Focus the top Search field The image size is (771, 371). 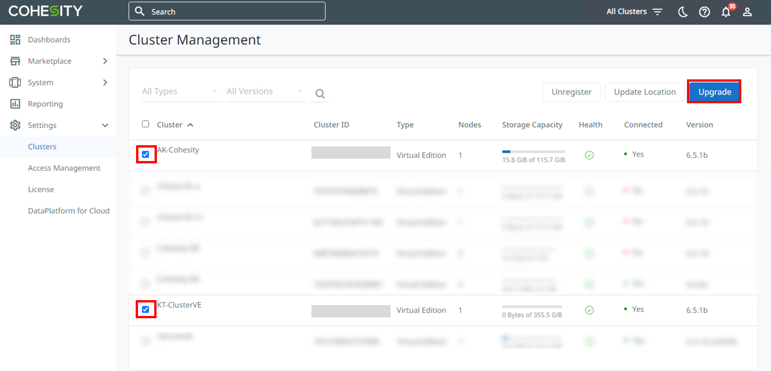click(227, 12)
